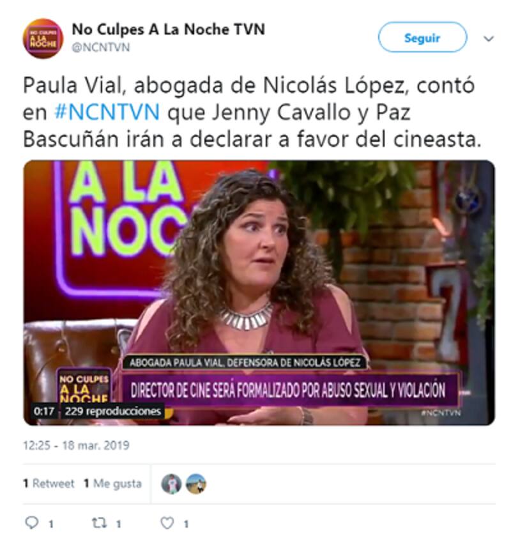View the 1 Me gusta list
This screenshot has width=511, height=543.
(x=113, y=484)
